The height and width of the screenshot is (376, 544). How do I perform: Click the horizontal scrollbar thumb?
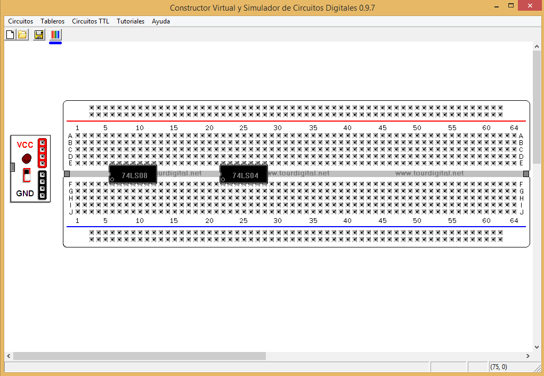click(x=140, y=356)
